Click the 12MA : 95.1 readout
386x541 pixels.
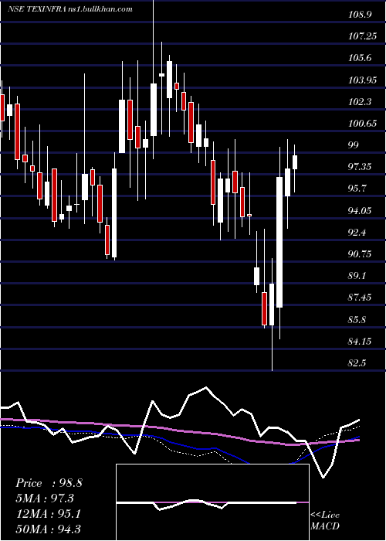point(48,514)
